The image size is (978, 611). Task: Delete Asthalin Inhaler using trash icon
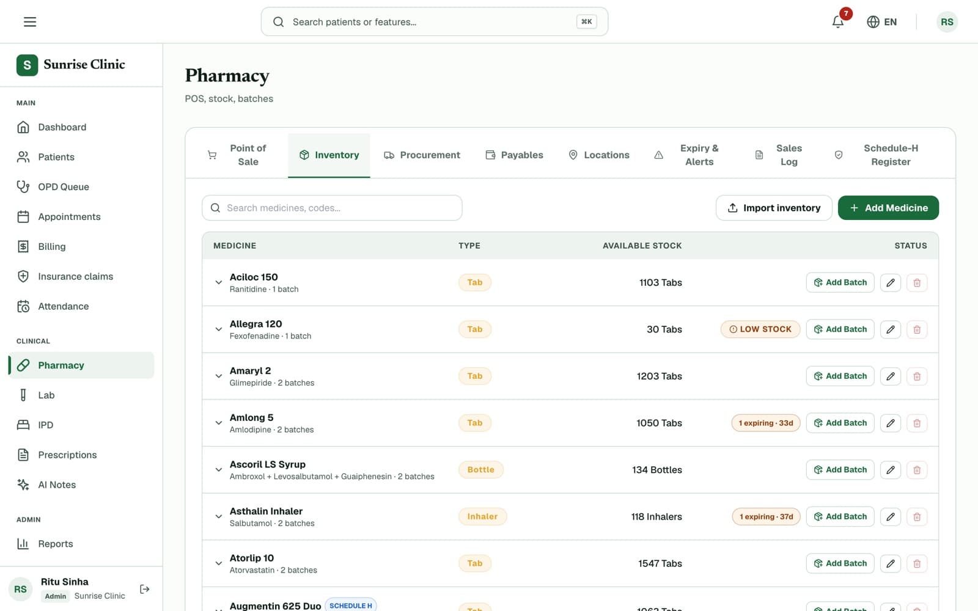917,517
